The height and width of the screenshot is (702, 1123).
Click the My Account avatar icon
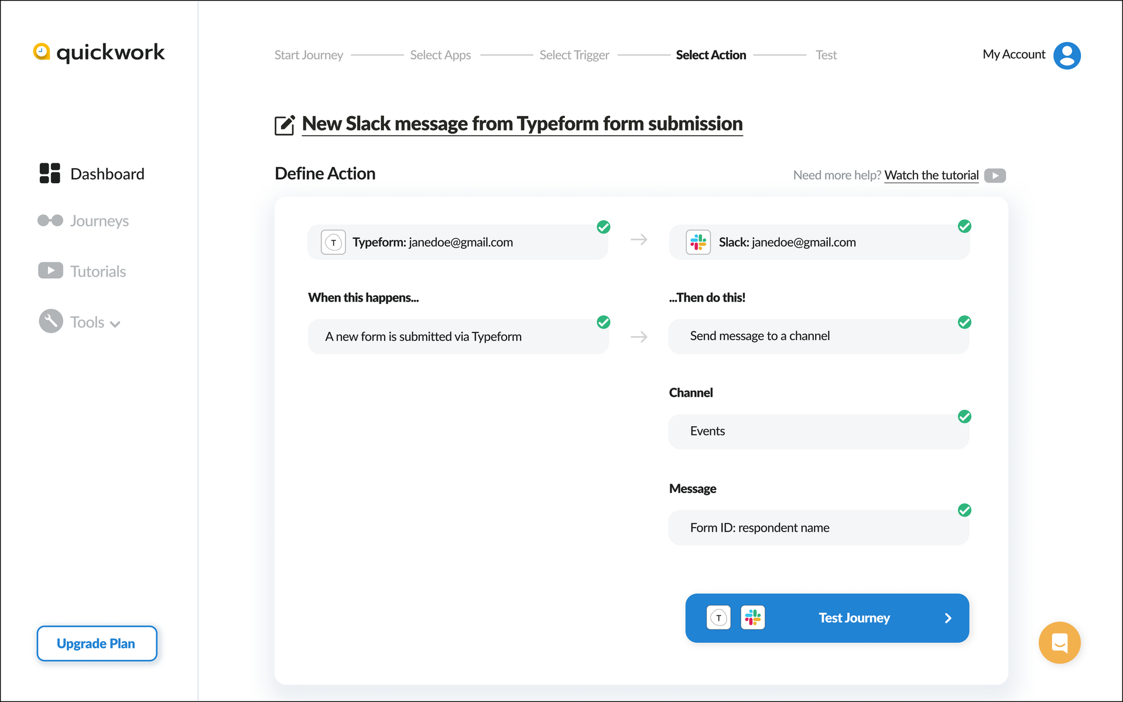1067,55
